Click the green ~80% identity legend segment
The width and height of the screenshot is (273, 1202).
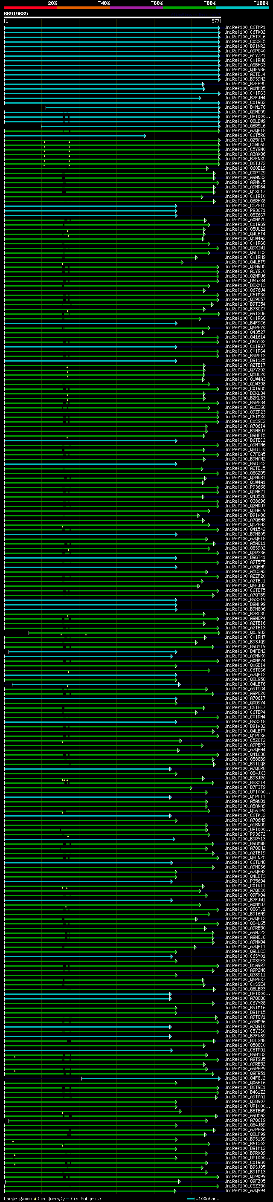189,8
